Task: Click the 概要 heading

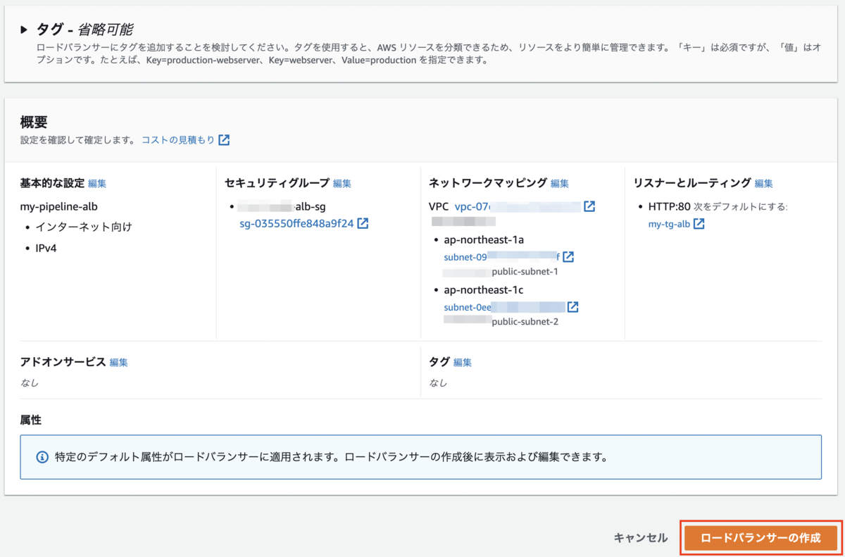Action: click(34, 123)
